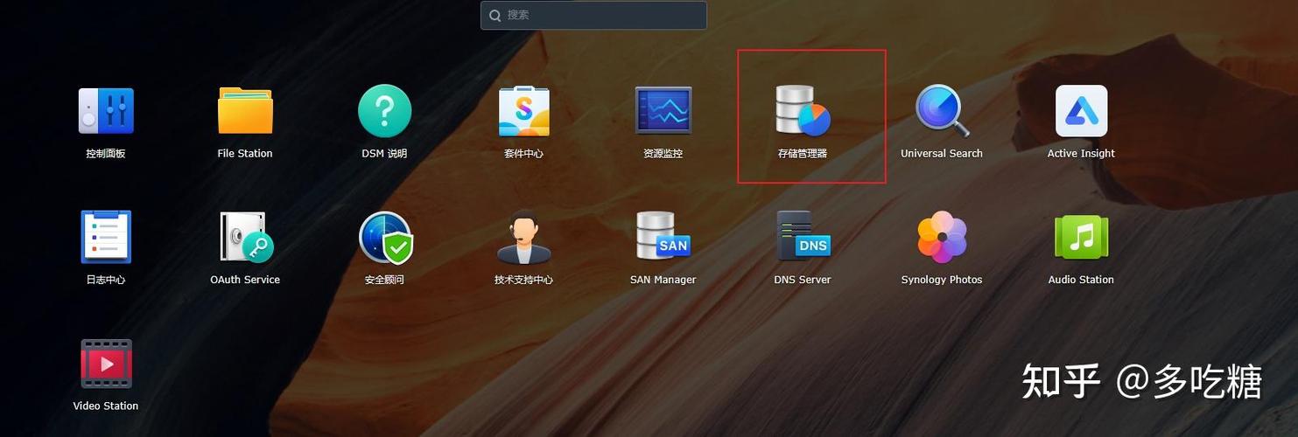The image size is (1298, 437).
Task: Click the "日志中心" text label
Action: 106,280
